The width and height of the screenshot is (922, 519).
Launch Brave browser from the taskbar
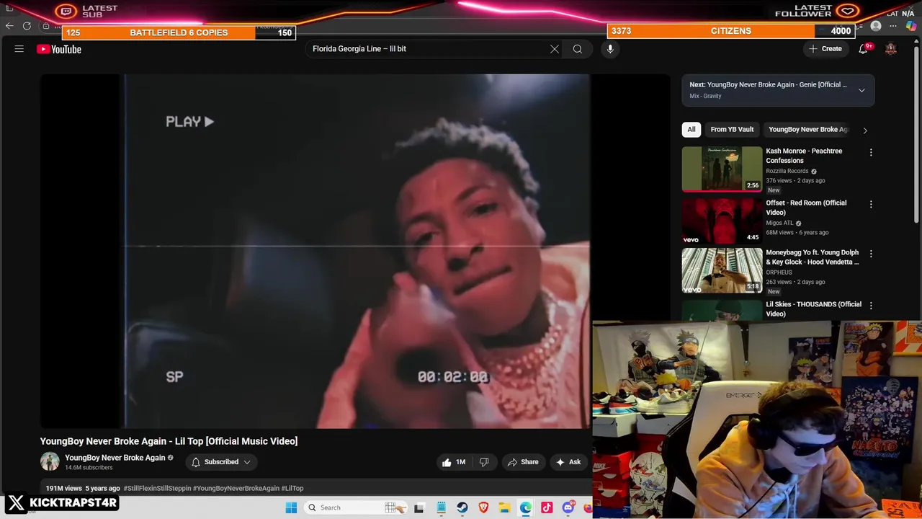(x=483, y=507)
